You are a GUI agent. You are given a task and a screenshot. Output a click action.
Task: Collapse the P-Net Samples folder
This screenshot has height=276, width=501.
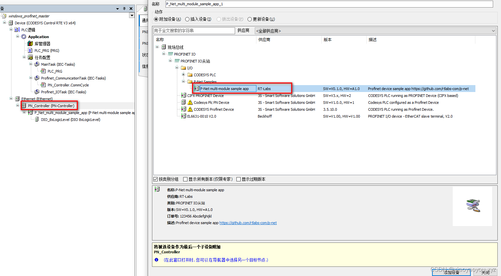point(183,81)
